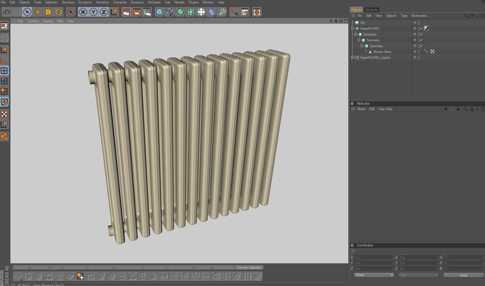485x286 pixels.
Task: Select the Rotate tool
Action: [x=59, y=12]
